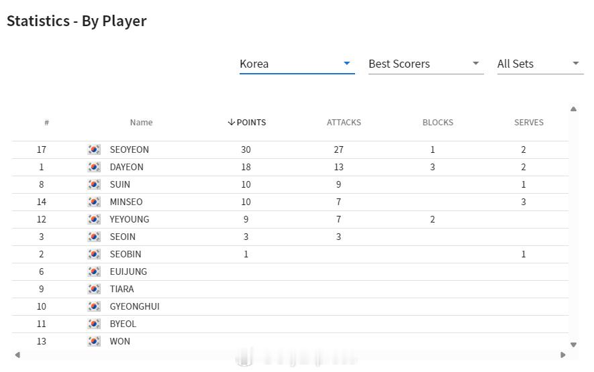Open the Korea team dropdown
The height and width of the screenshot is (372, 594).
[296, 64]
